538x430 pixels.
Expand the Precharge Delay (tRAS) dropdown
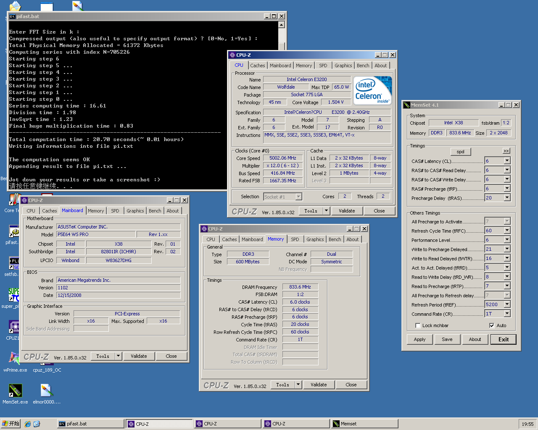pos(507,198)
